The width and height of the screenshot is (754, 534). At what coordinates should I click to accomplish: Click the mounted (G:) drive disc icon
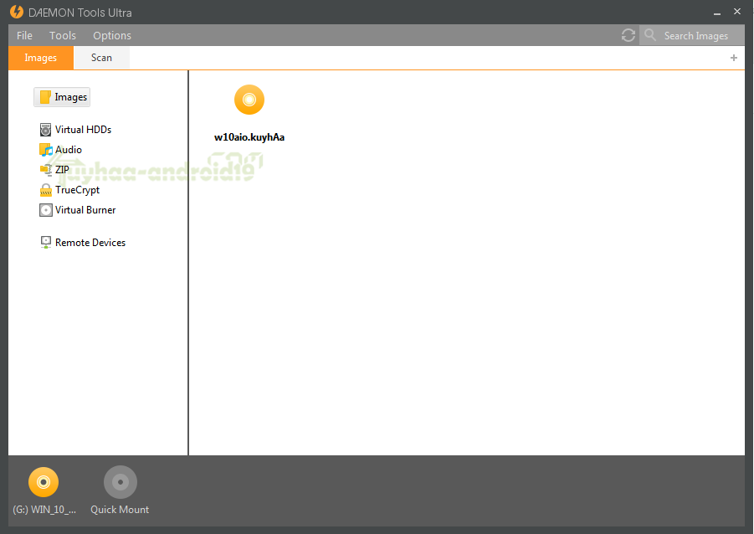(44, 482)
